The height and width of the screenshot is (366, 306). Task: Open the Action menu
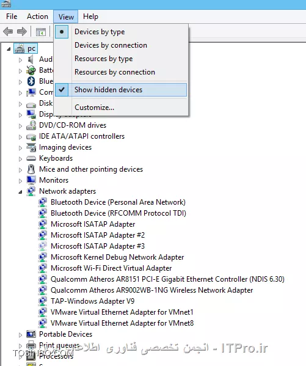[x=37, y=16]
